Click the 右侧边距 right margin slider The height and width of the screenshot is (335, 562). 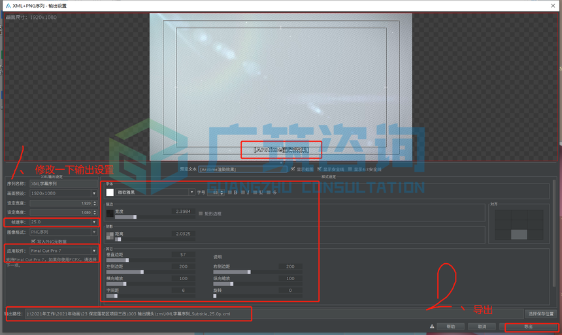tap(257, 272)
